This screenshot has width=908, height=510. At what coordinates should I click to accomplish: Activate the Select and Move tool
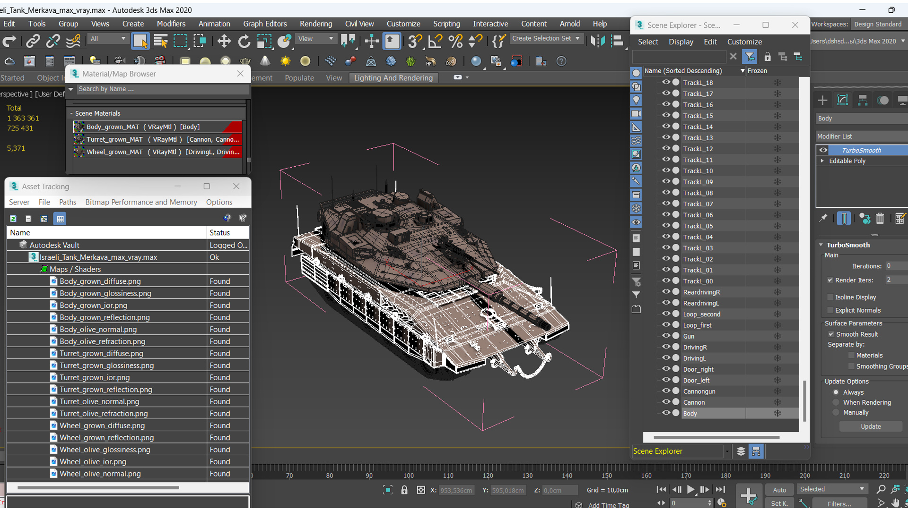[x=224, y=41]
